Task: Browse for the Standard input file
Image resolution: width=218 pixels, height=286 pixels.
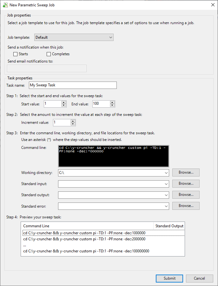Action: 186,184
